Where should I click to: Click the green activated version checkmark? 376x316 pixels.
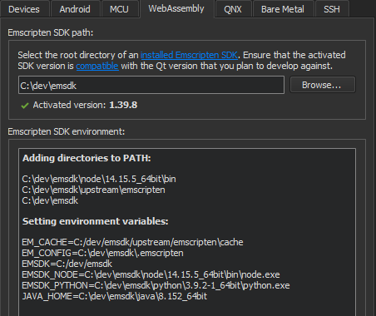(25, 106)
